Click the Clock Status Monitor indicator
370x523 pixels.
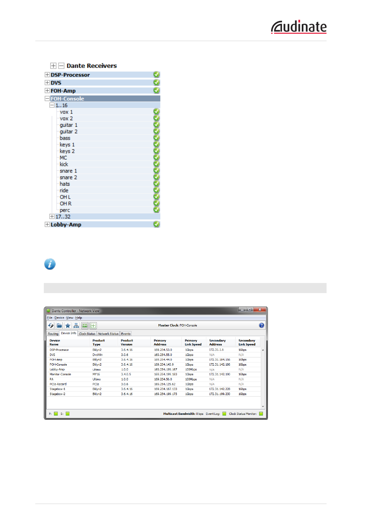[261, 414]
